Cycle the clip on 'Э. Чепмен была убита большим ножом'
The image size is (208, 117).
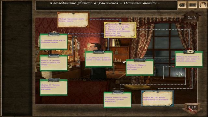(x=54, y=34)
